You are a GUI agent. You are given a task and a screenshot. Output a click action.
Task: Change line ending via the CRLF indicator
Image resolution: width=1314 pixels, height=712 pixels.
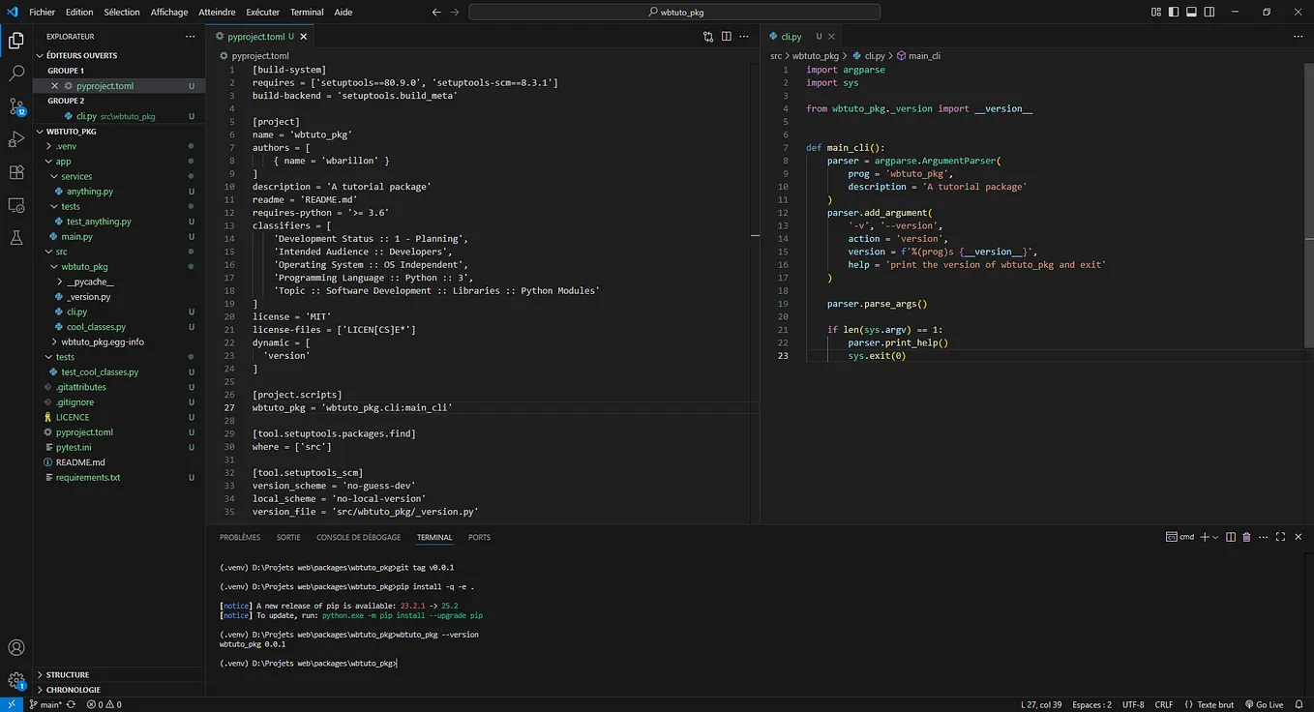coord(1164,704)
